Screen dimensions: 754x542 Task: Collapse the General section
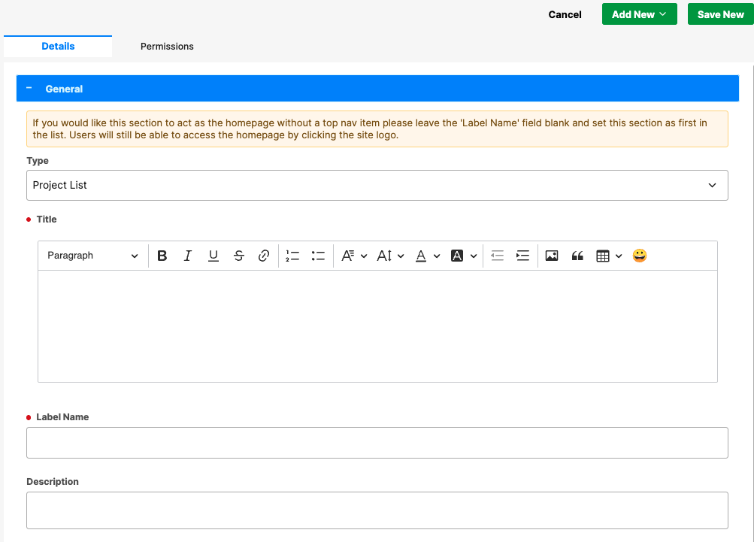tap(29, 88)
